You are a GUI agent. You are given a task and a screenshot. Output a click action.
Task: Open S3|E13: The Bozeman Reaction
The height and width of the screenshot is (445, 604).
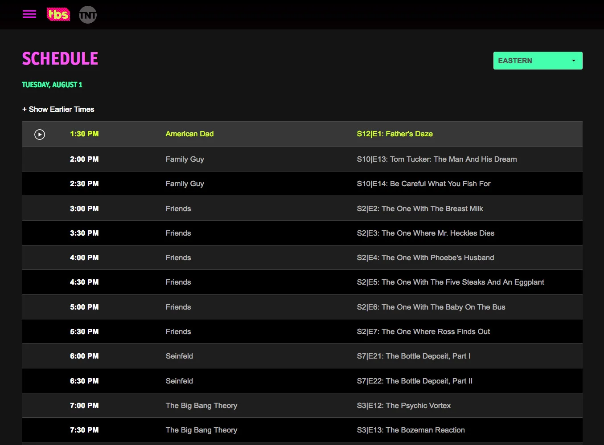pyautogui.click(x=411, y=430)
